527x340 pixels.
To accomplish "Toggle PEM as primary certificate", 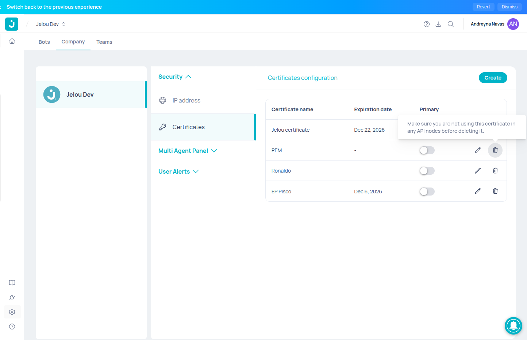I will point(427,150).
